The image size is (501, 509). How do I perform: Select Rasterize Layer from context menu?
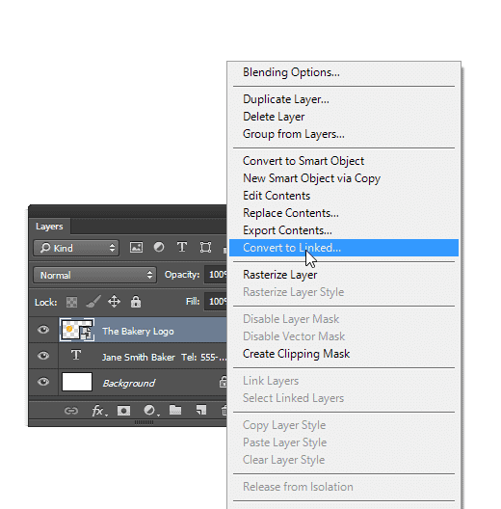coord(279,275)
